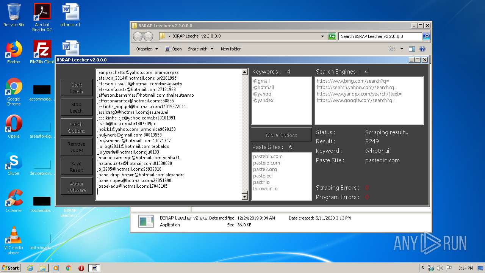Open FileZilla Client desktop icon
Screen dimensions: 485x273
pyautogui.click(x=42, y=52)
